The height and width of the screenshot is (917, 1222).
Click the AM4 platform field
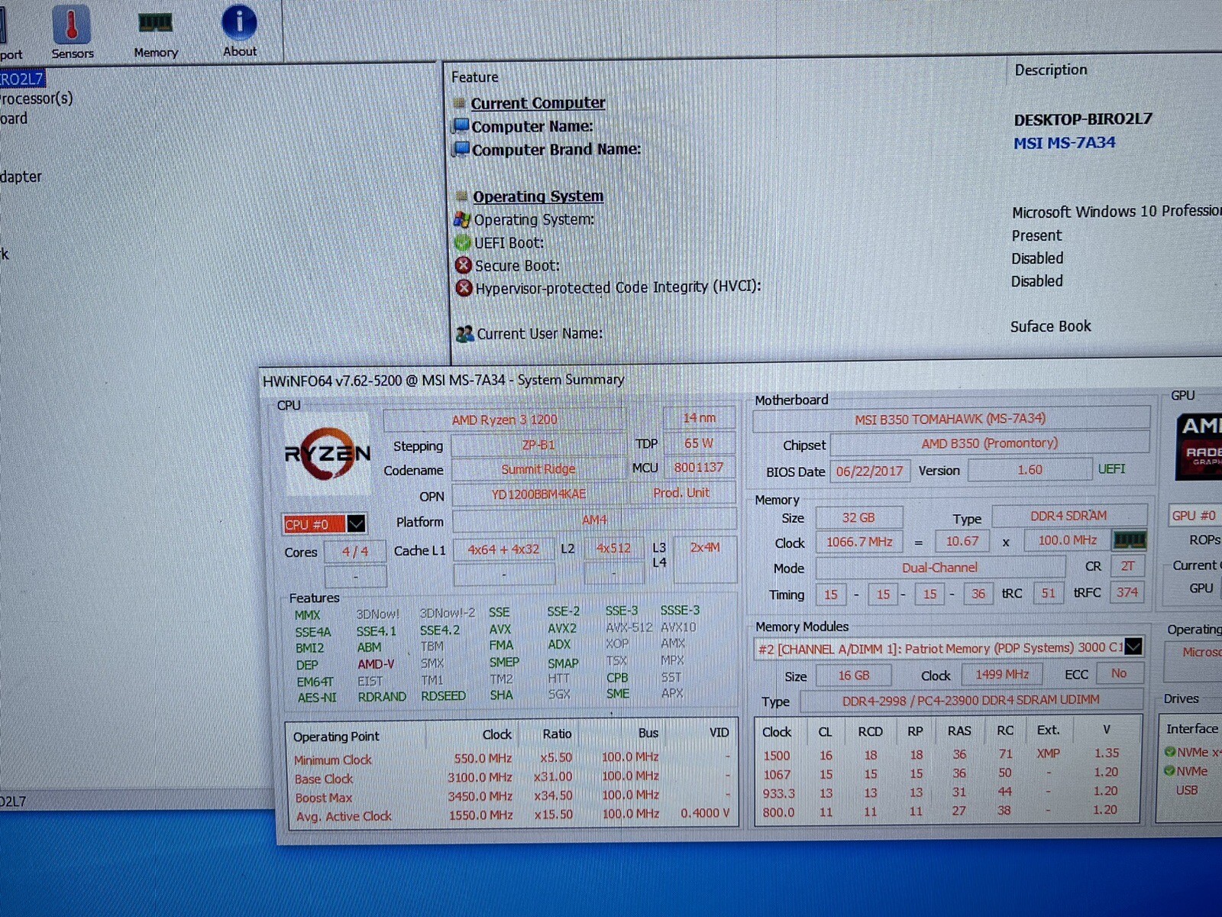[594, 520]
